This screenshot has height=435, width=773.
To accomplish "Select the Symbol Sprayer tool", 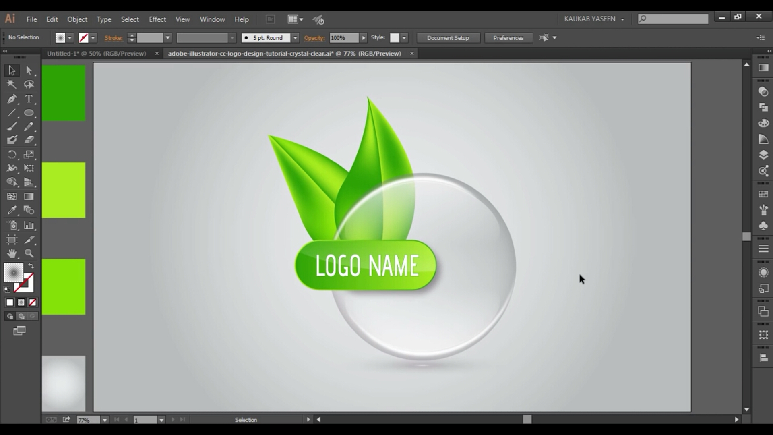I will [12, 226].
